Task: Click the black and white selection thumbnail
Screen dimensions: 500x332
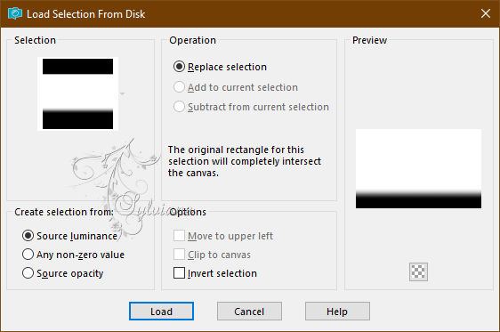Action: pos(77,93)
